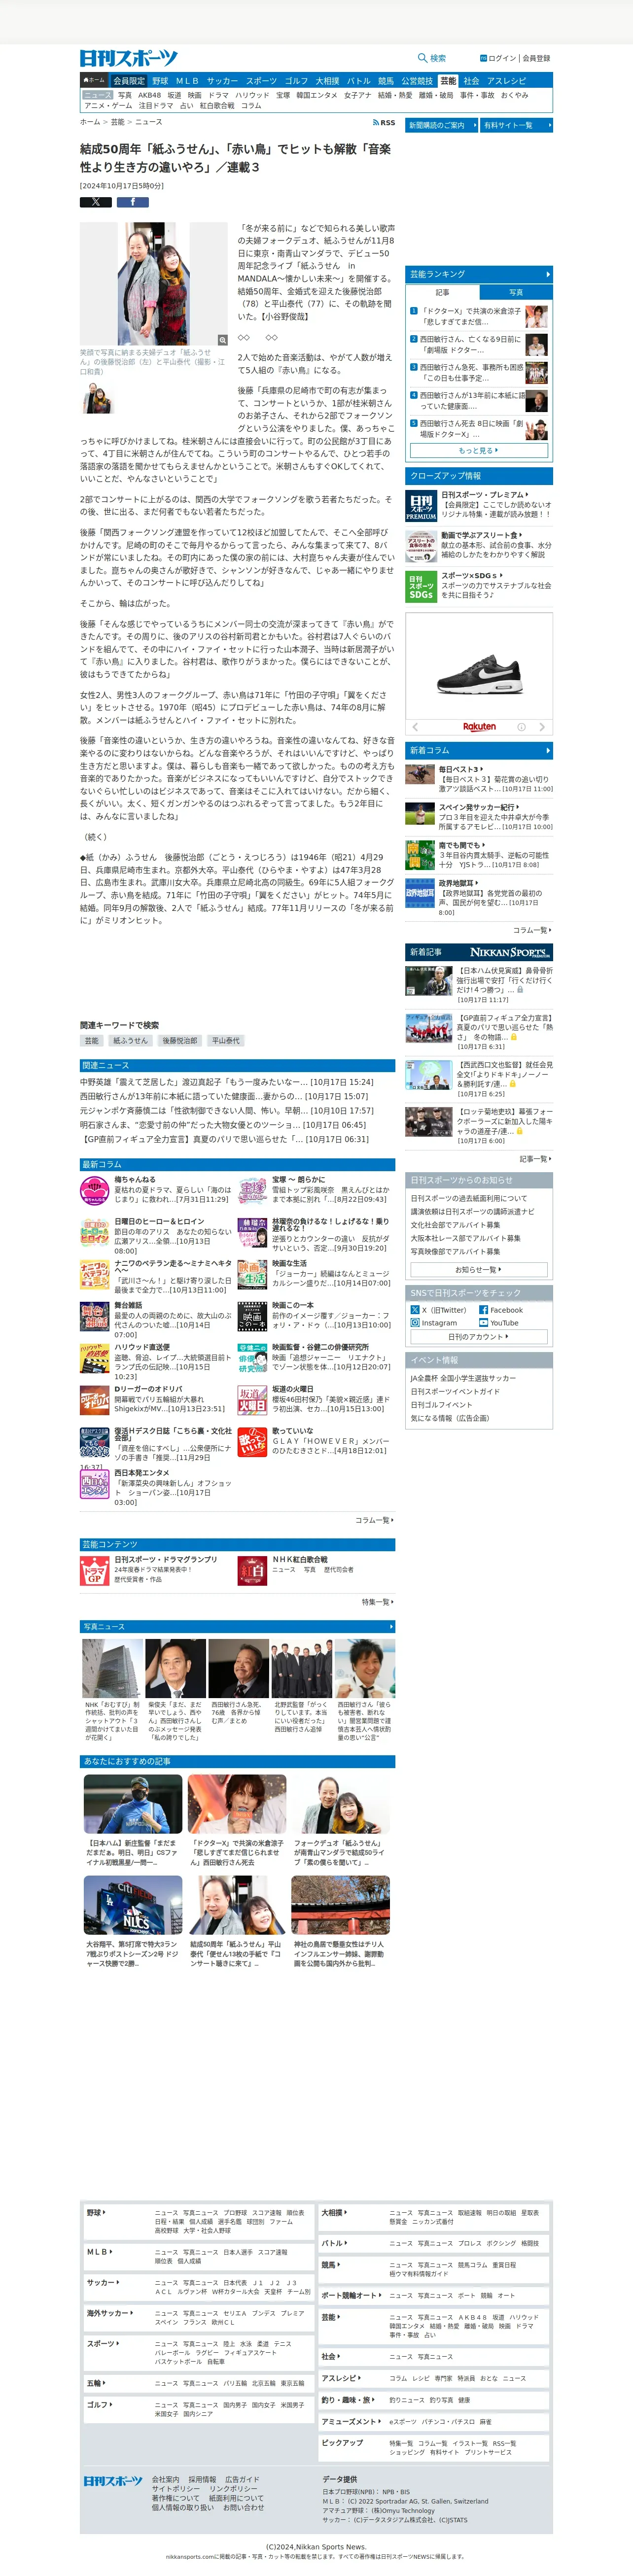Open the 紅白 icon for NHK紅白歌合戦
Screen dimensions: 633x2576
[252, 1570]
